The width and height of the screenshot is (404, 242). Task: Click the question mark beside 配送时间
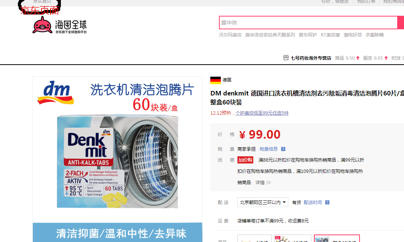(327, 203)
